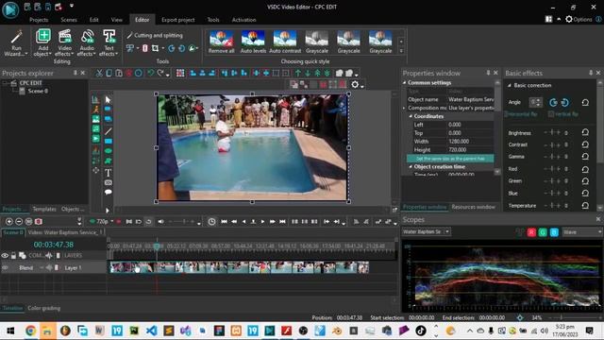This screenshot has height=340, width=604.
Task: Toggle the lock on all layers
Action: tap(13, 256)
